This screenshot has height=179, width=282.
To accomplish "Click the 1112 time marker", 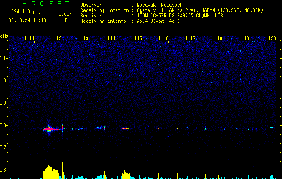I will [x=56, y=38].
